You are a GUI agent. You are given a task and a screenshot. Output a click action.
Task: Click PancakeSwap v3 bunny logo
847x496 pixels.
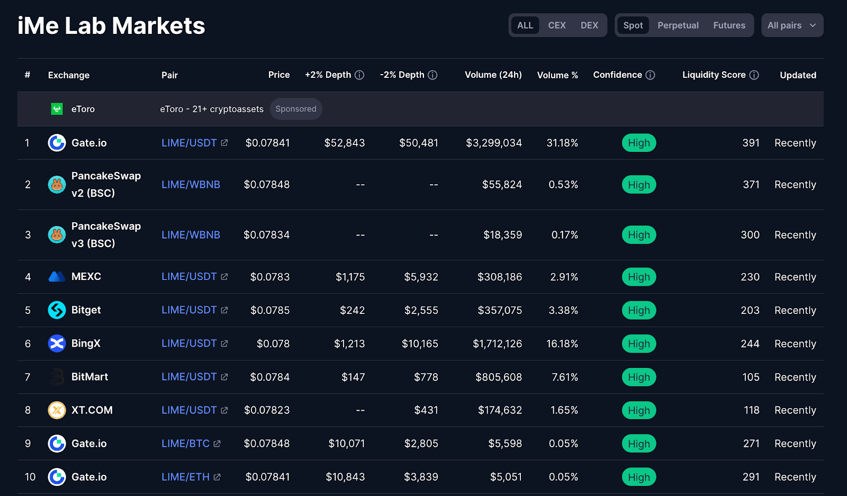[57, 235]
